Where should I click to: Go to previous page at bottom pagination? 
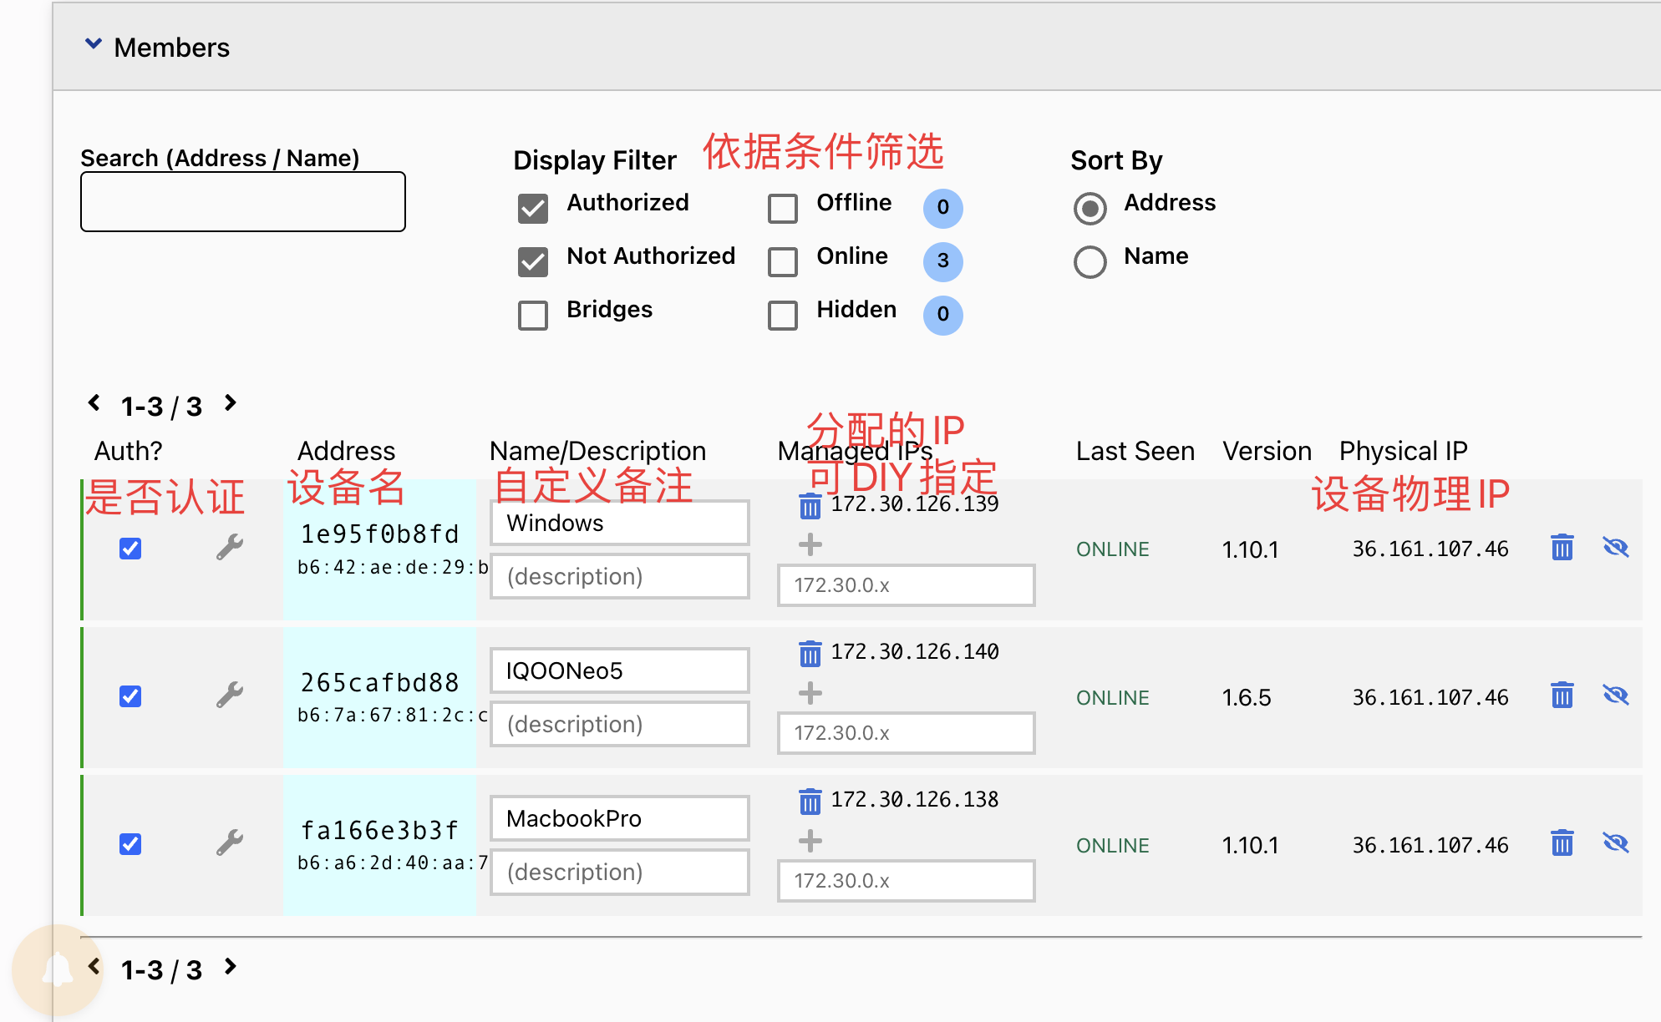94,967
